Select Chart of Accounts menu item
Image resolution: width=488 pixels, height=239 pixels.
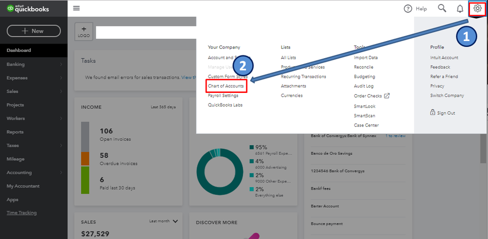[x=226, y=86]
